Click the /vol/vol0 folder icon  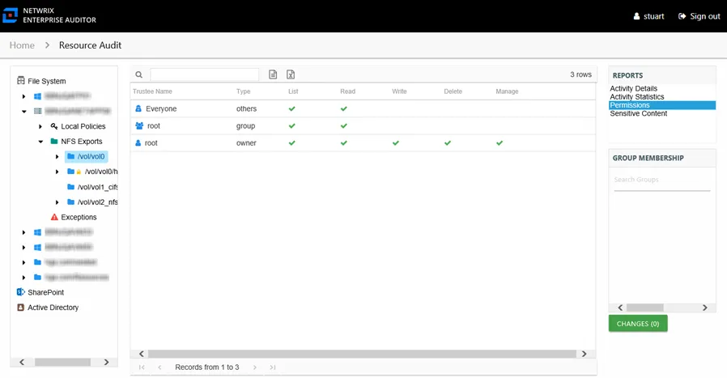[71, 156]
